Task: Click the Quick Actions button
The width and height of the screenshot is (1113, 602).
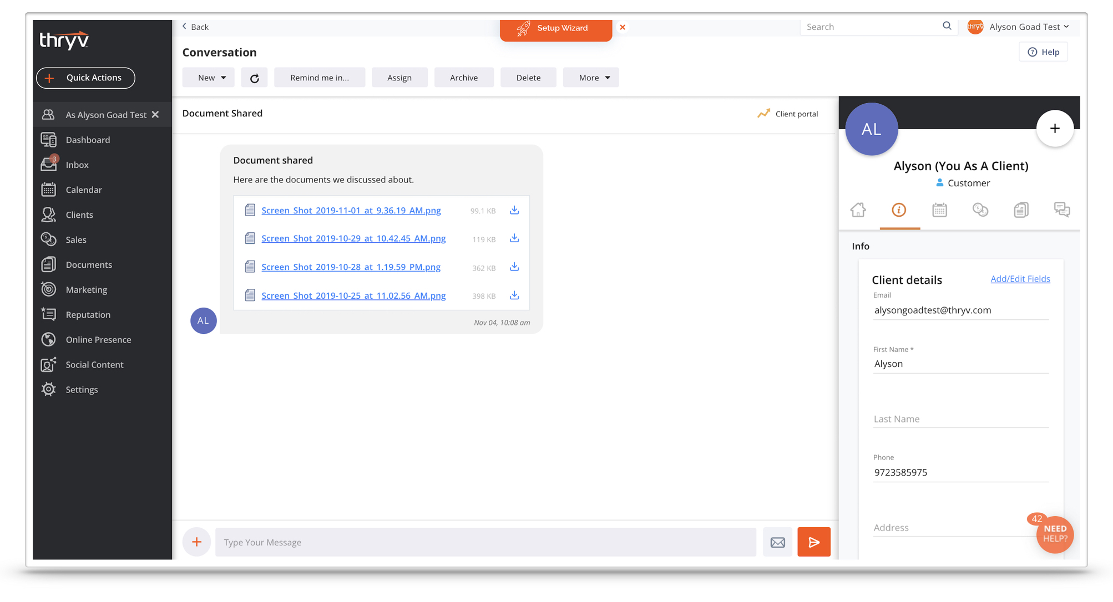Action: coord(85,78)
